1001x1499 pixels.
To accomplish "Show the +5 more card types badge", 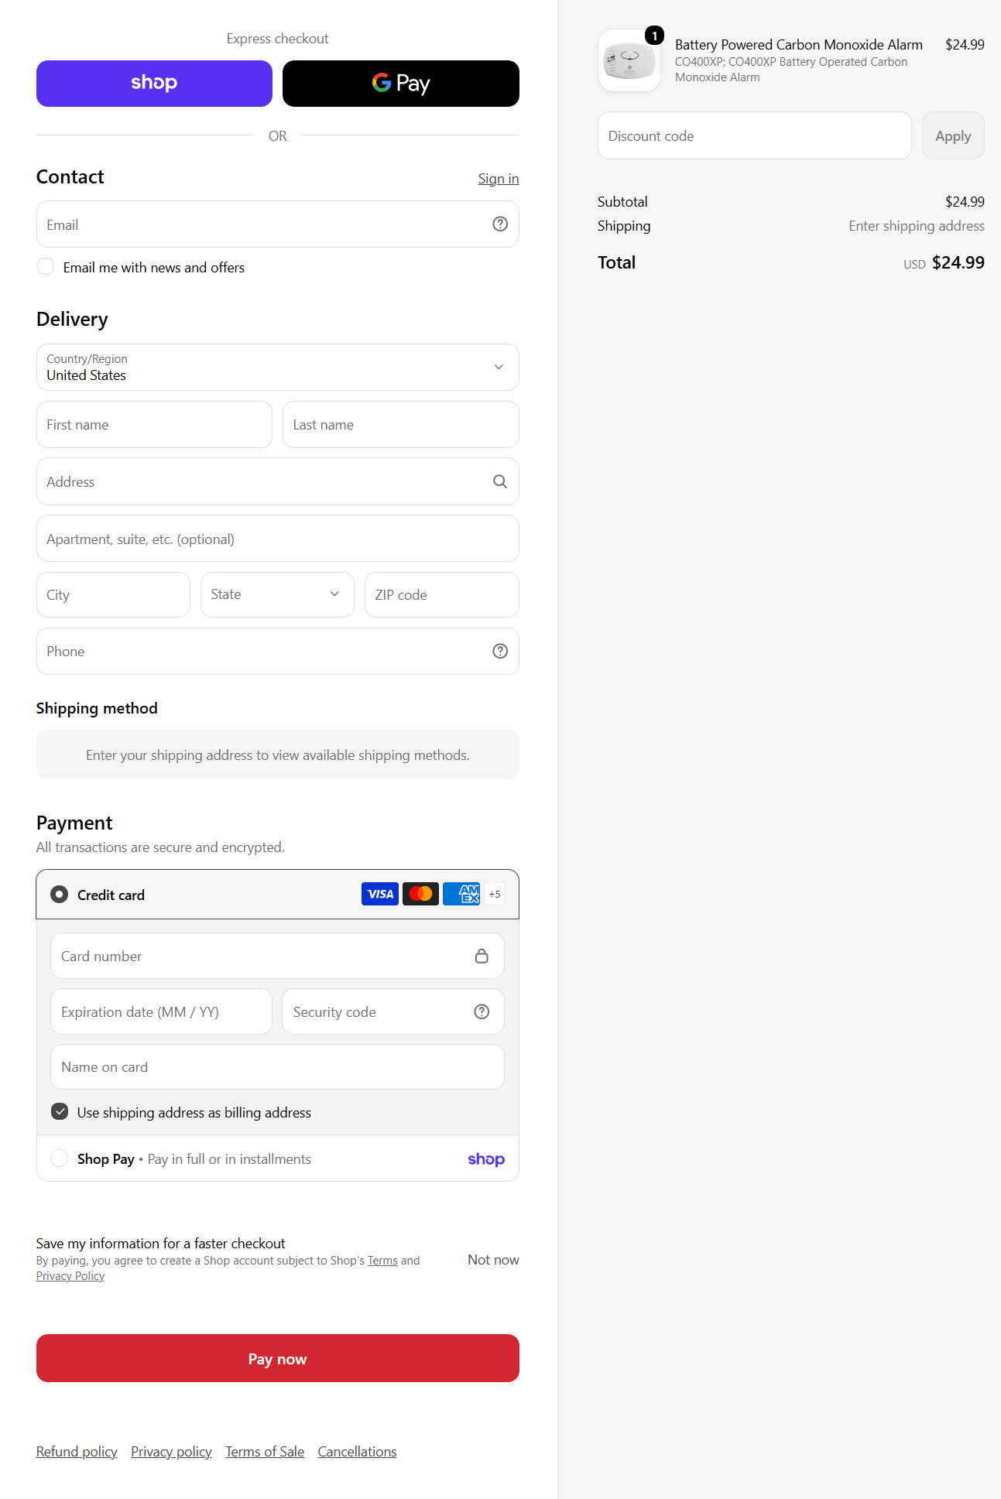I will pyautogui.click(x=495, y=894).
